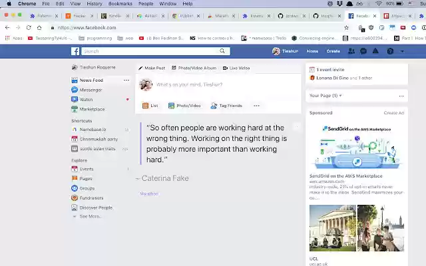The image size is (426, 266).
Task: Click Tag Friends composer button
Action: pos(226,106)
